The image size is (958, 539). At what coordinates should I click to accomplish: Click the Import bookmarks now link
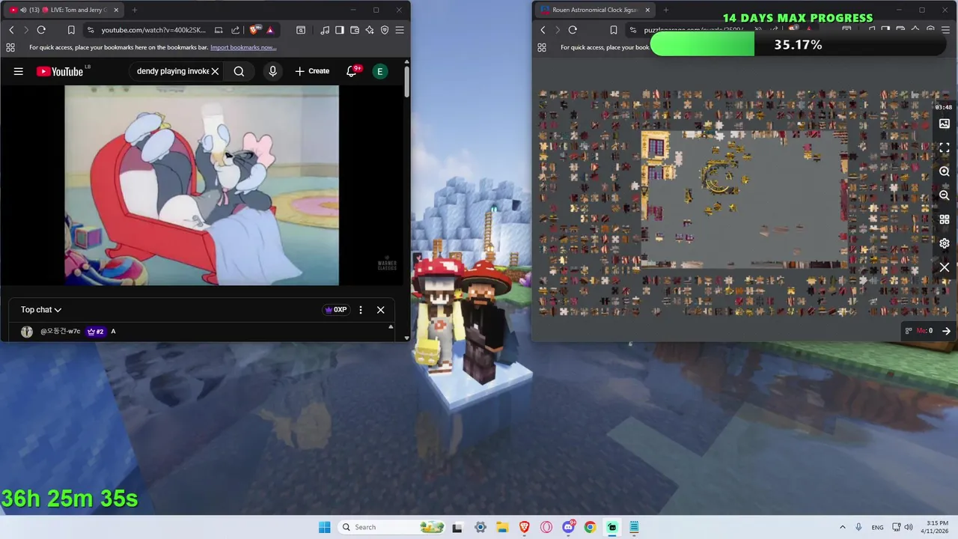[x=243, y=47]
